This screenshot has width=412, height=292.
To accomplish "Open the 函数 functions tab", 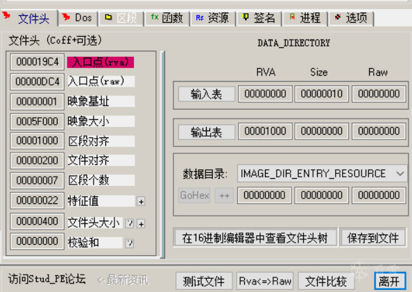I will tap(167, 19).
